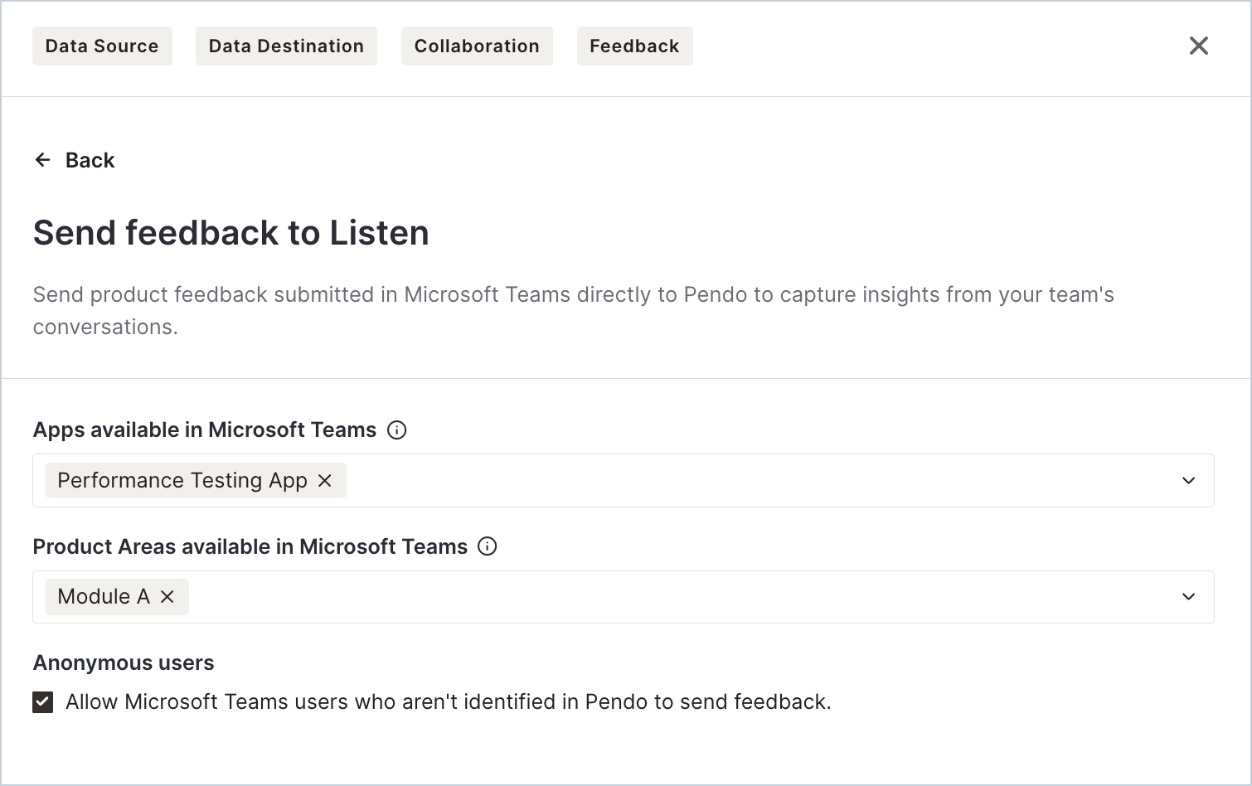Expand the Product Areas dropdown chevron

pos(1188,597)
